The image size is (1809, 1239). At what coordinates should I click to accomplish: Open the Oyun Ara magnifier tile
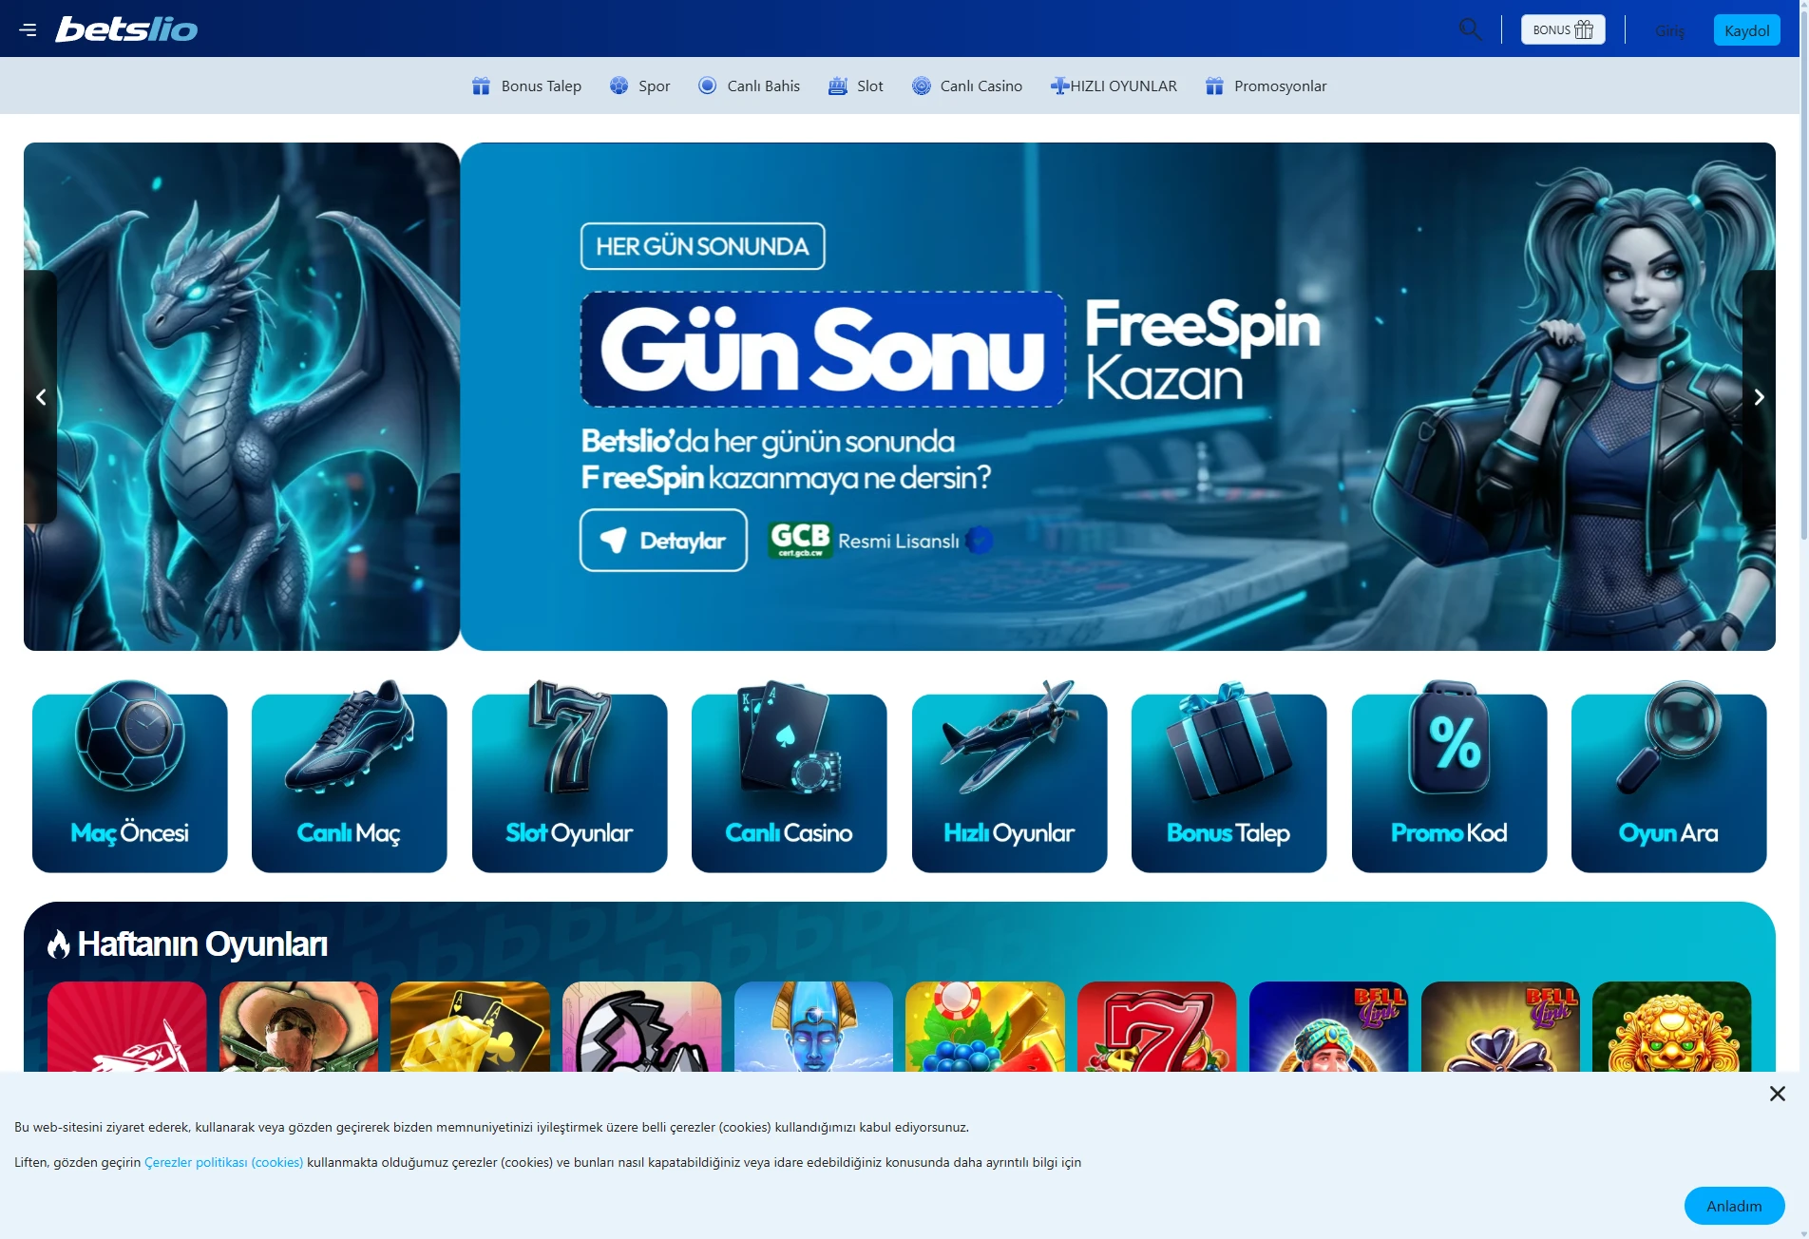(1669, 777)
